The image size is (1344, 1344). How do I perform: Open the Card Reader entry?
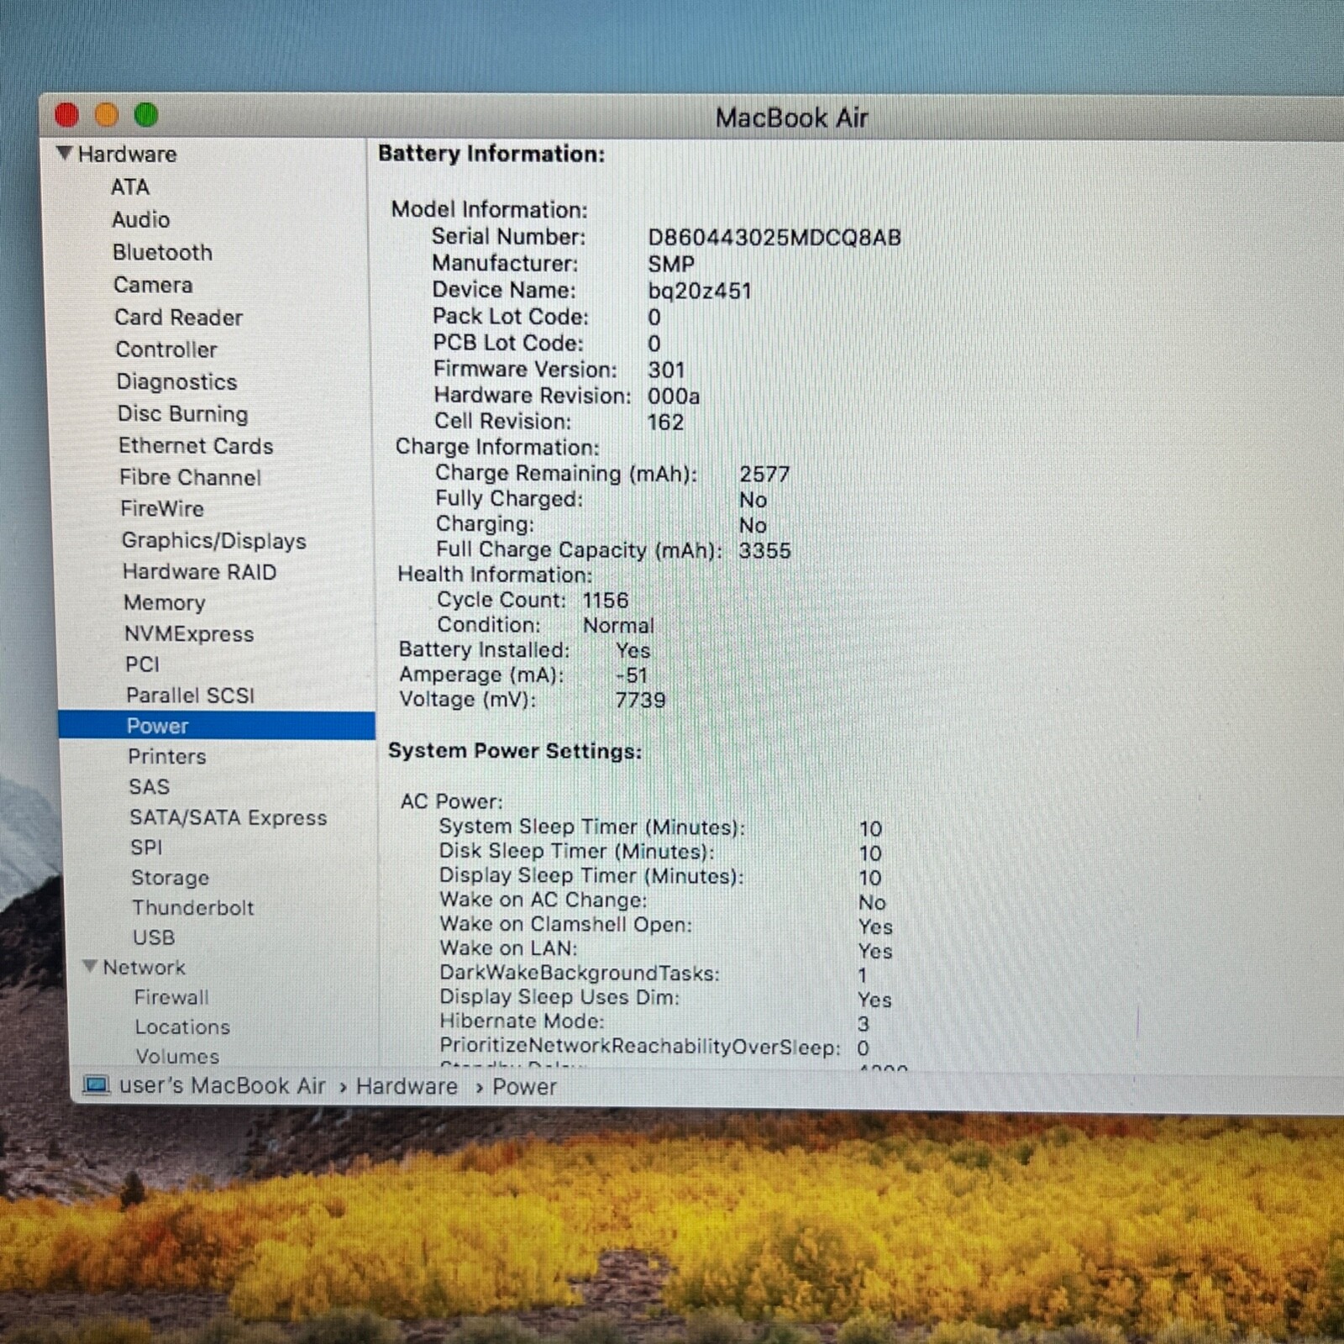click(179, 318)
